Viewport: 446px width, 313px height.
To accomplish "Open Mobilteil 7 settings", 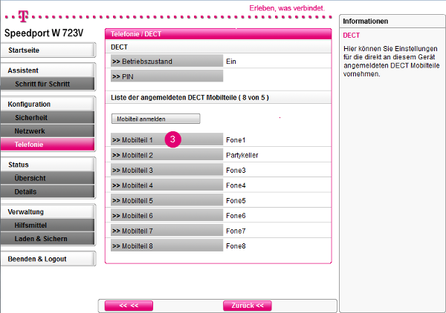I will 167,231.
